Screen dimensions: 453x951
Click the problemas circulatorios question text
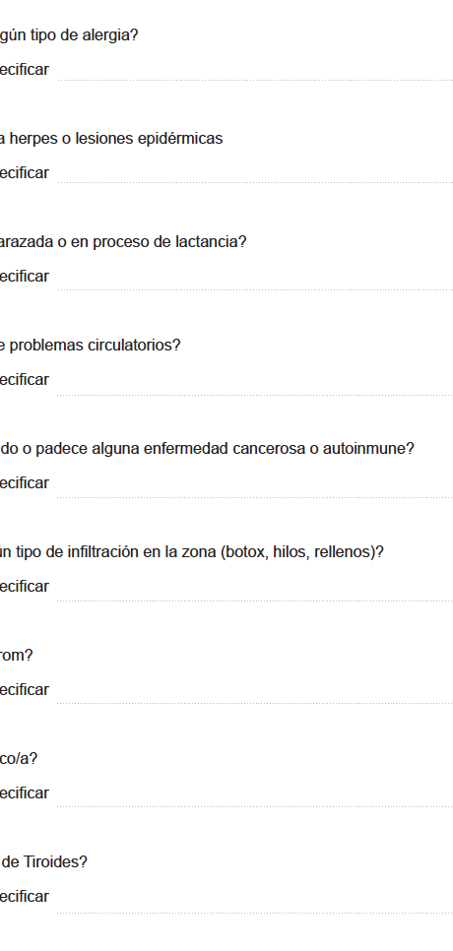coord(91,346)
